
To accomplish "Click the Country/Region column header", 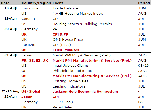I will [36, 3].
